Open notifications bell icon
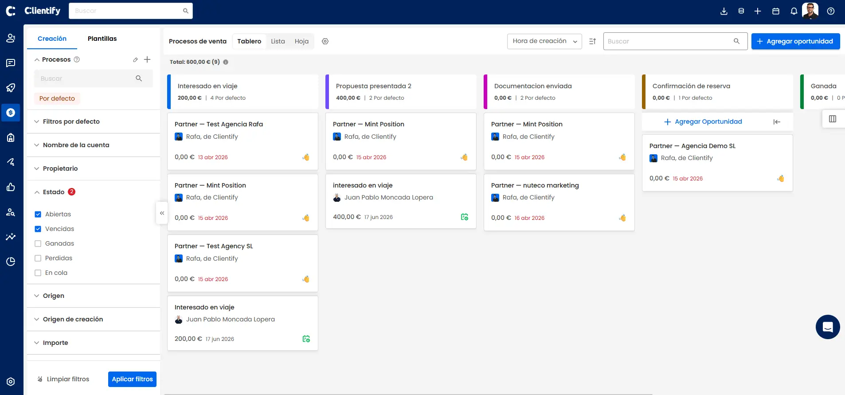 click(794, 11)
